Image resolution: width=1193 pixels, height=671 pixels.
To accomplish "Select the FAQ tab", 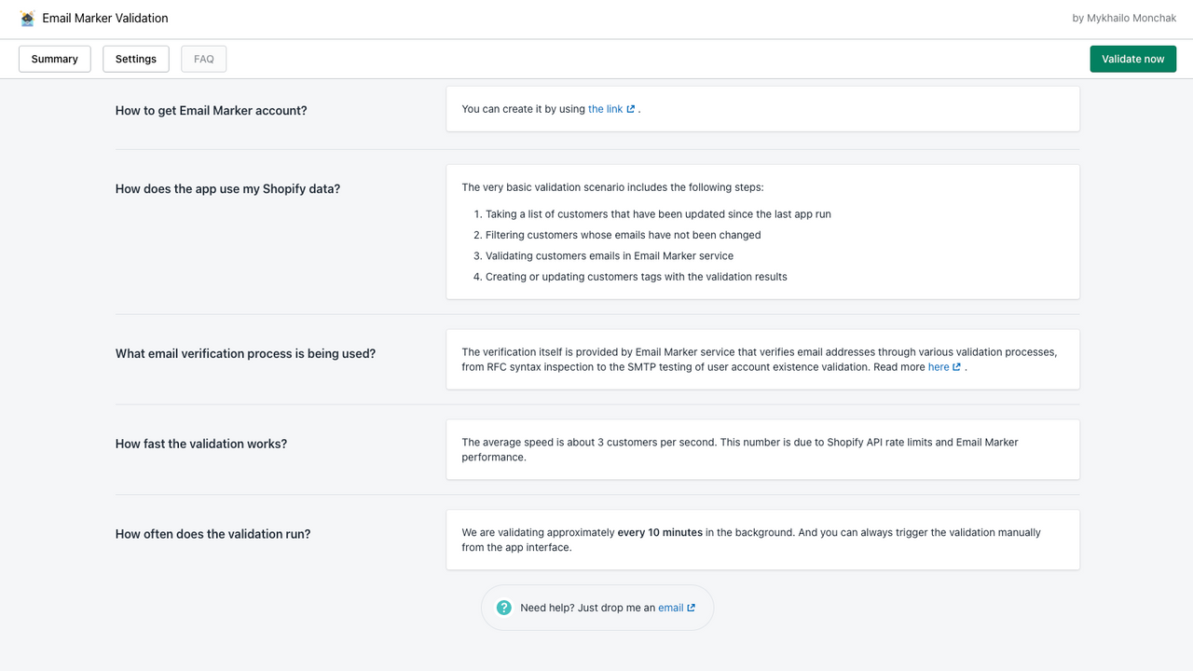I will pyautogui.click(x=204, y=59).
